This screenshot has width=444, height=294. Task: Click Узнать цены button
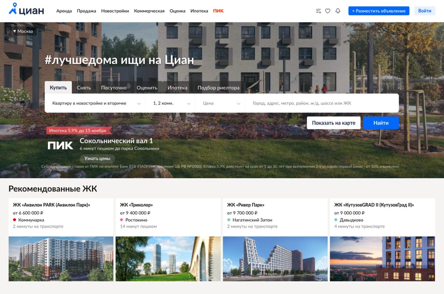click(97, 159)
